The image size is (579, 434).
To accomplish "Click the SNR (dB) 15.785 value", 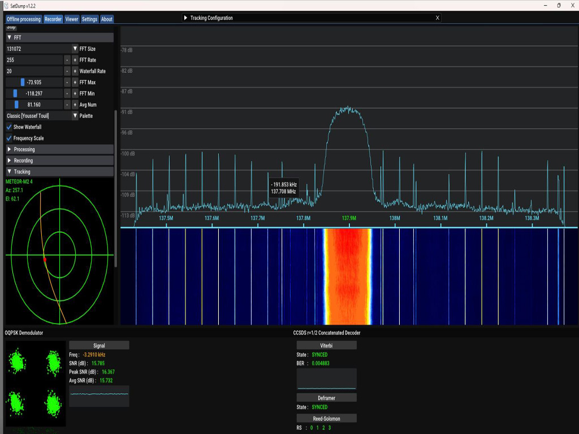I will (x=98, y=363).
